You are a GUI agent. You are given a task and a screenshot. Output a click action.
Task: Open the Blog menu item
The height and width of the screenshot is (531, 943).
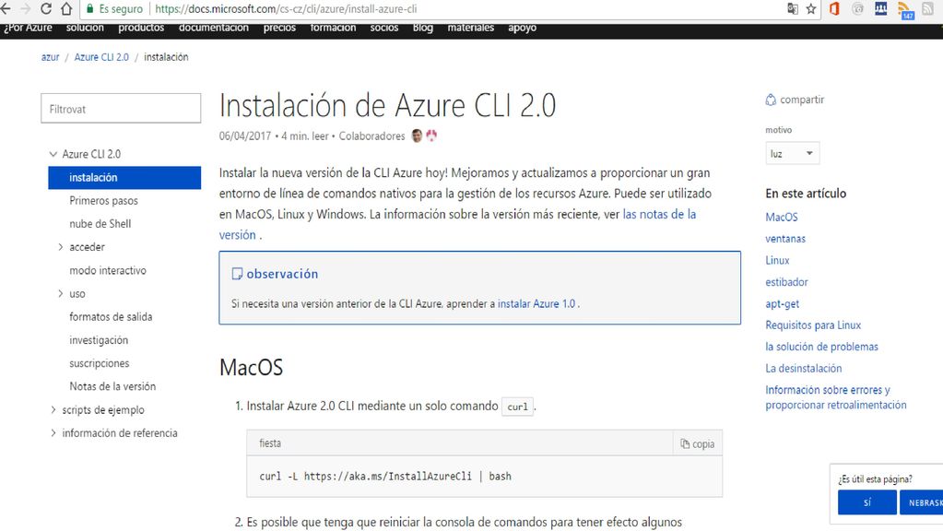(x=423, y=28)
